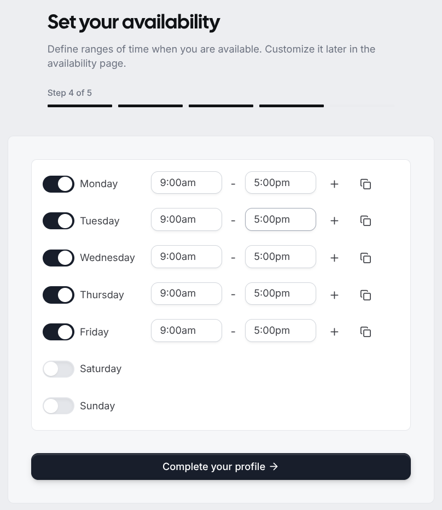Add a time slot for Tuesday
The width and height of the screenshot is (442, 510).
[x=334, y=221]
